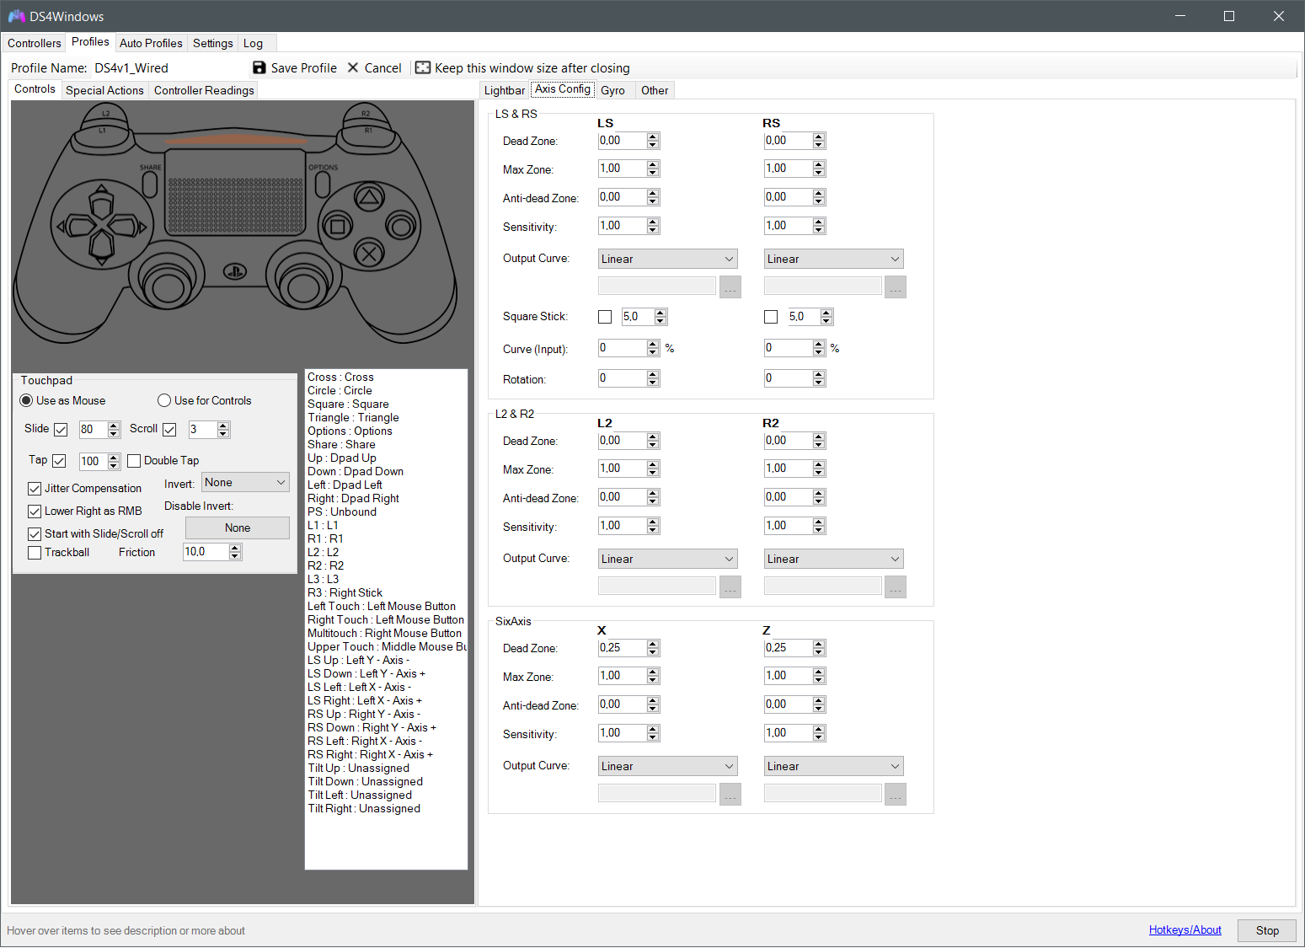Open the LS Output Curve dropdown
Viewport: 1305px width, 948px height.
tap(668, 259)
